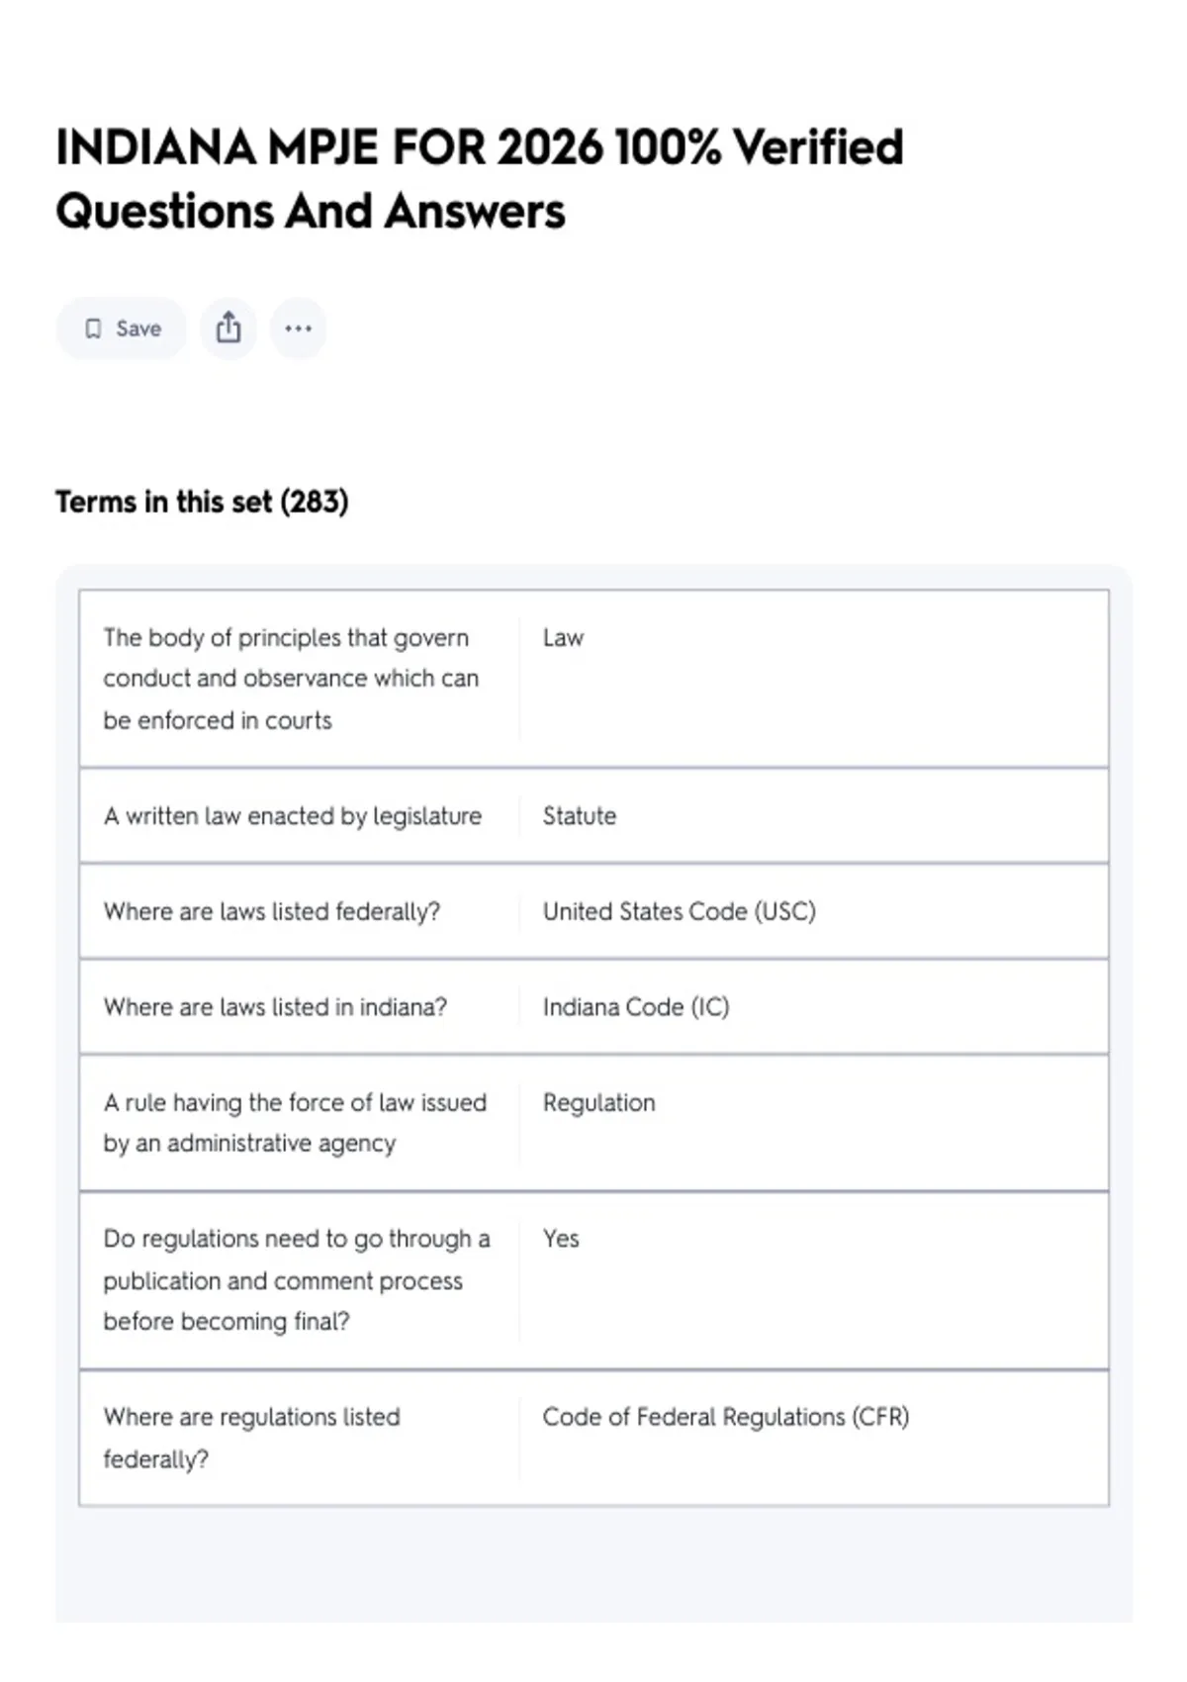Click the 'Statute' definition
The image size is (1187, 1682).
579,816
